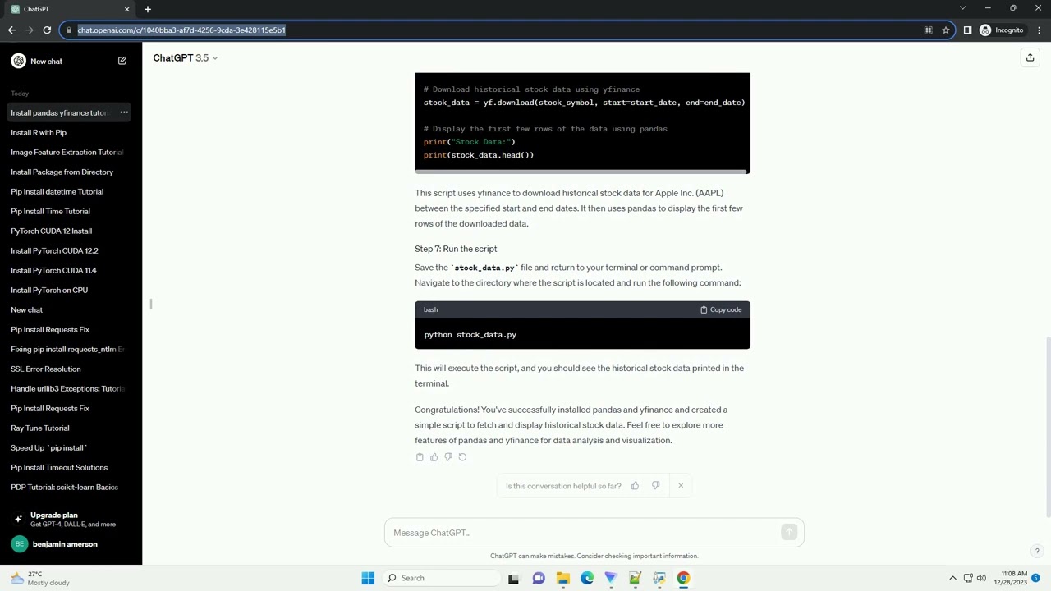Click Chrome icon in taskbar
The height and width of the screenshot is (591, 1051).
pos(683,578)
